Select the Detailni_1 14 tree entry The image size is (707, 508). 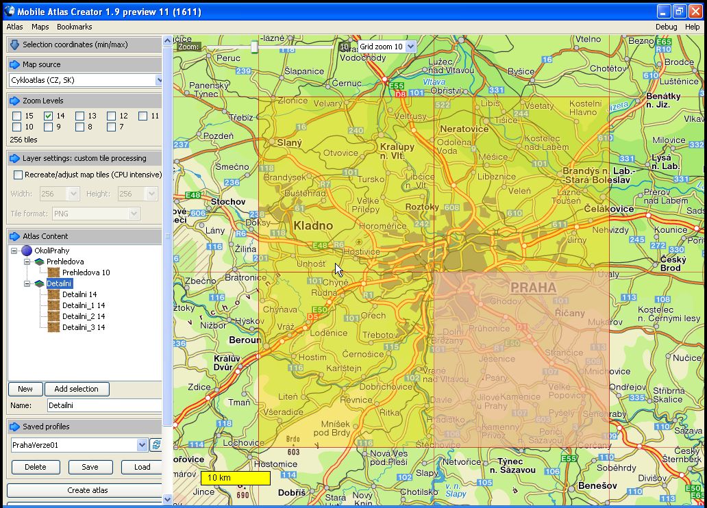(84, 305)
